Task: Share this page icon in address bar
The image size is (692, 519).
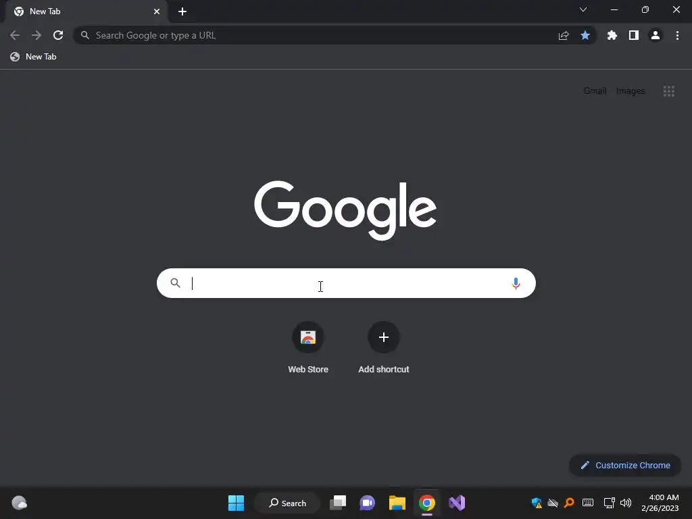Action: click(564, 35)
